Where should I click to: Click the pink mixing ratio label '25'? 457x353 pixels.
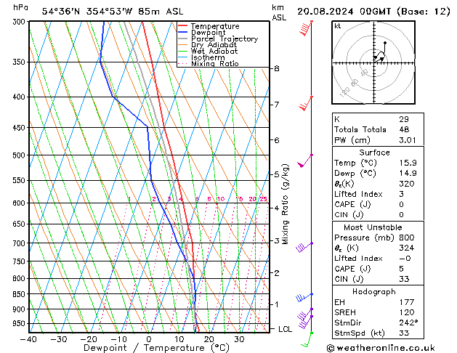[263, 199]
